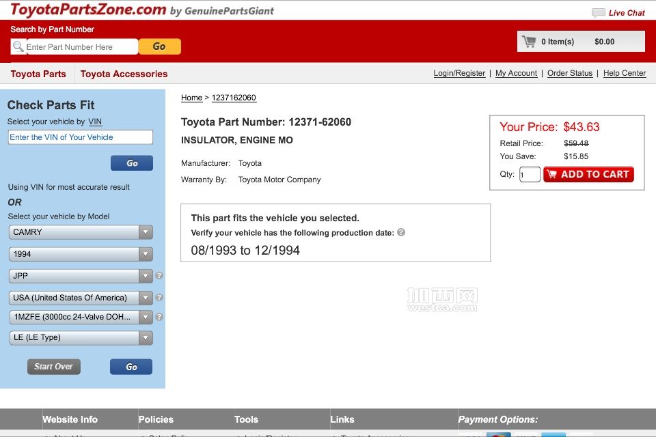Click the Login/Register link
The image size is (656, 437).
[459, 73]
